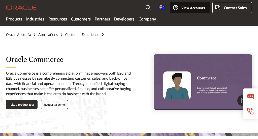Navigate to Applications breadcrumb link
This screenshot has width=258, height=139.
[x=48, y=35]
